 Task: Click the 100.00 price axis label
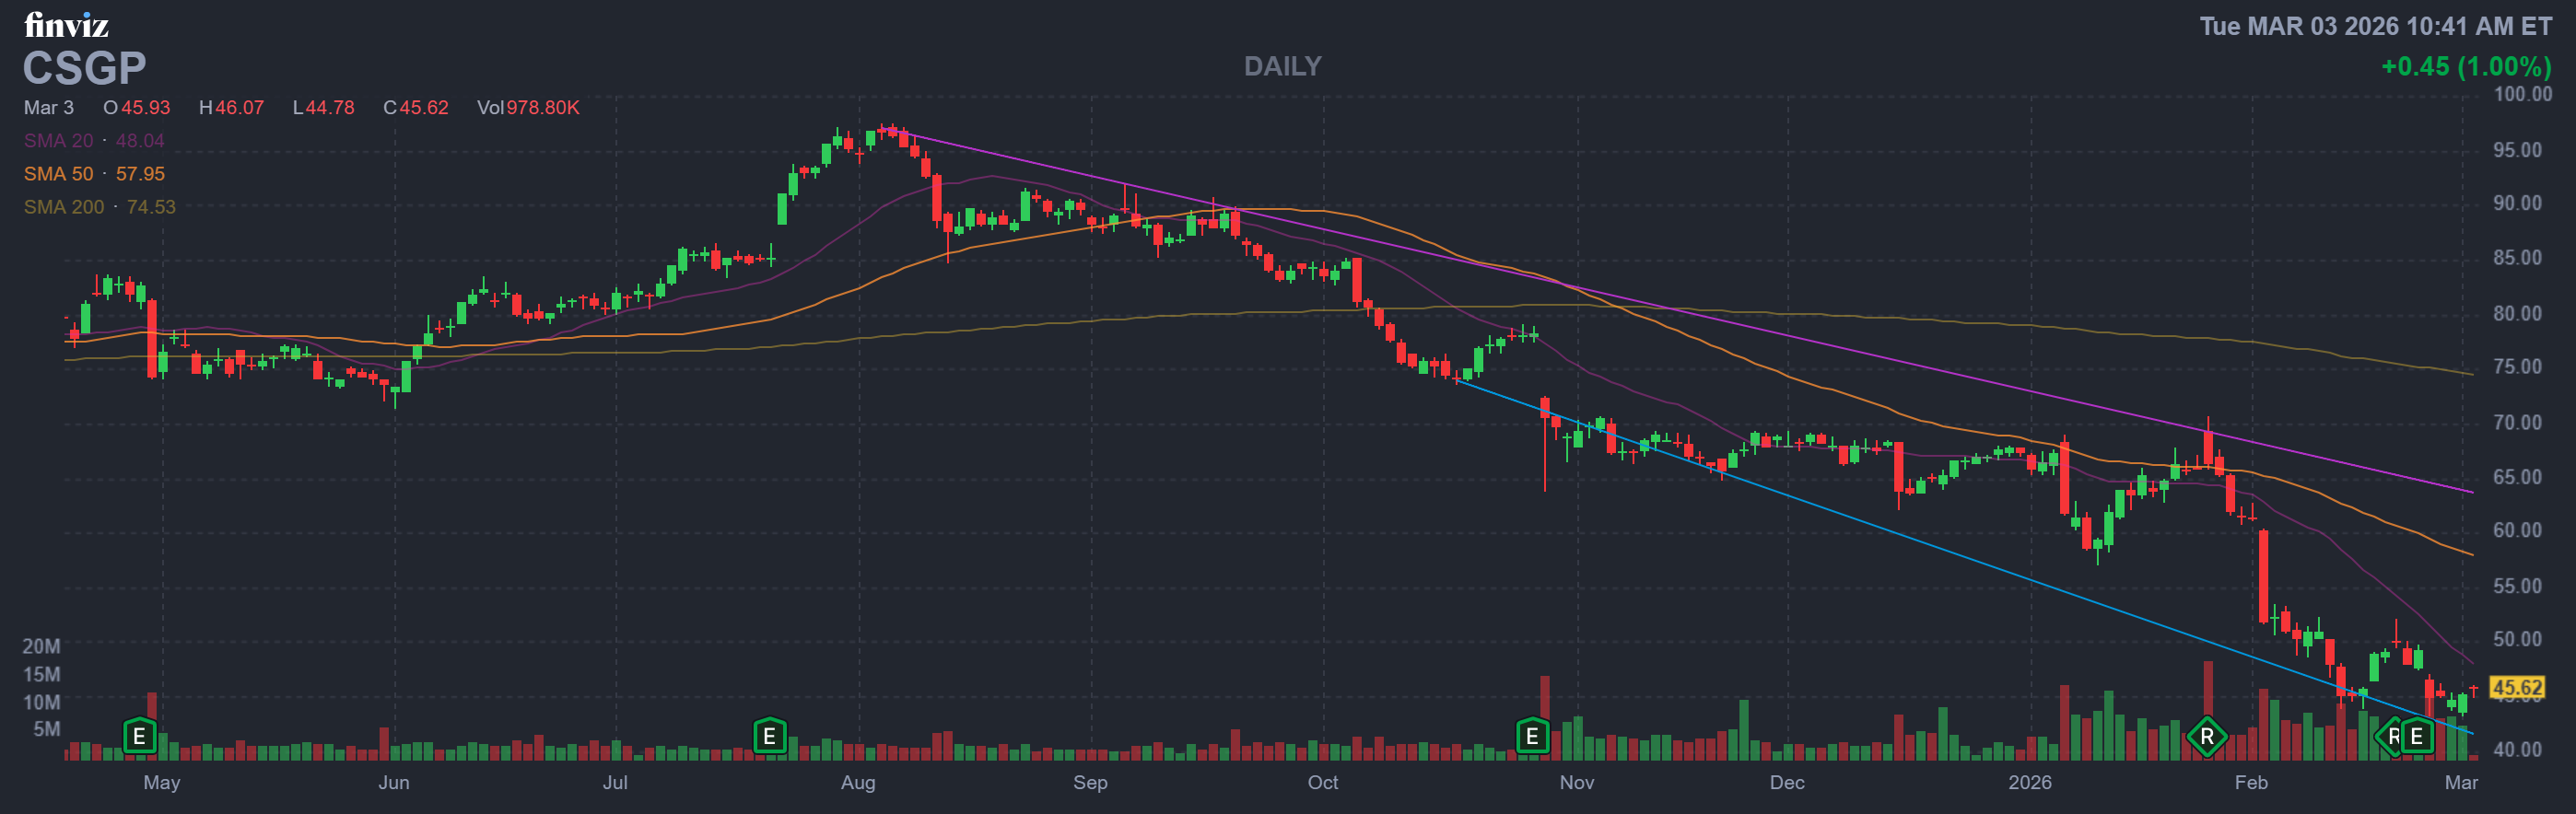tap(2522, 94)
